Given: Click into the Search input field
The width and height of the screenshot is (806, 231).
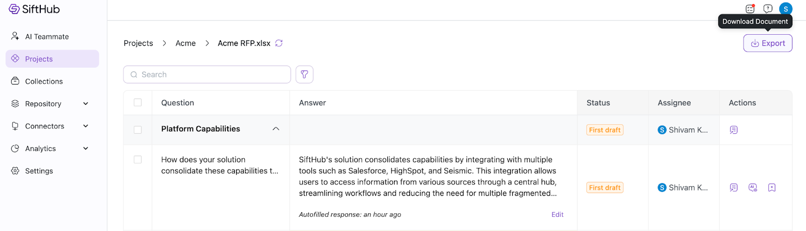Looking at the screenshot, I should (x=212, y=74).
